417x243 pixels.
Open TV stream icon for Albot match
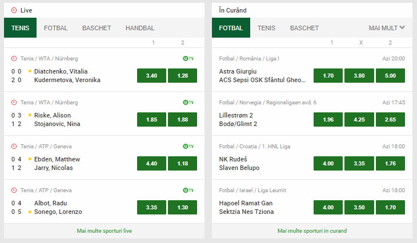point(188,190)
